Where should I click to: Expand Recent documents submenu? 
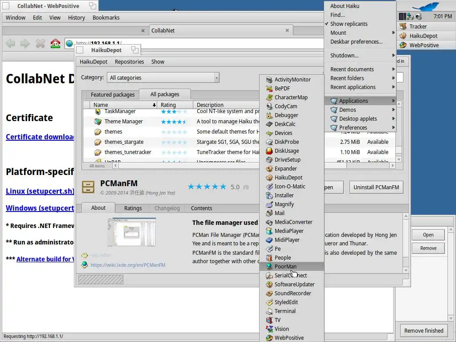pyautogui.click(x=360, y=69)
